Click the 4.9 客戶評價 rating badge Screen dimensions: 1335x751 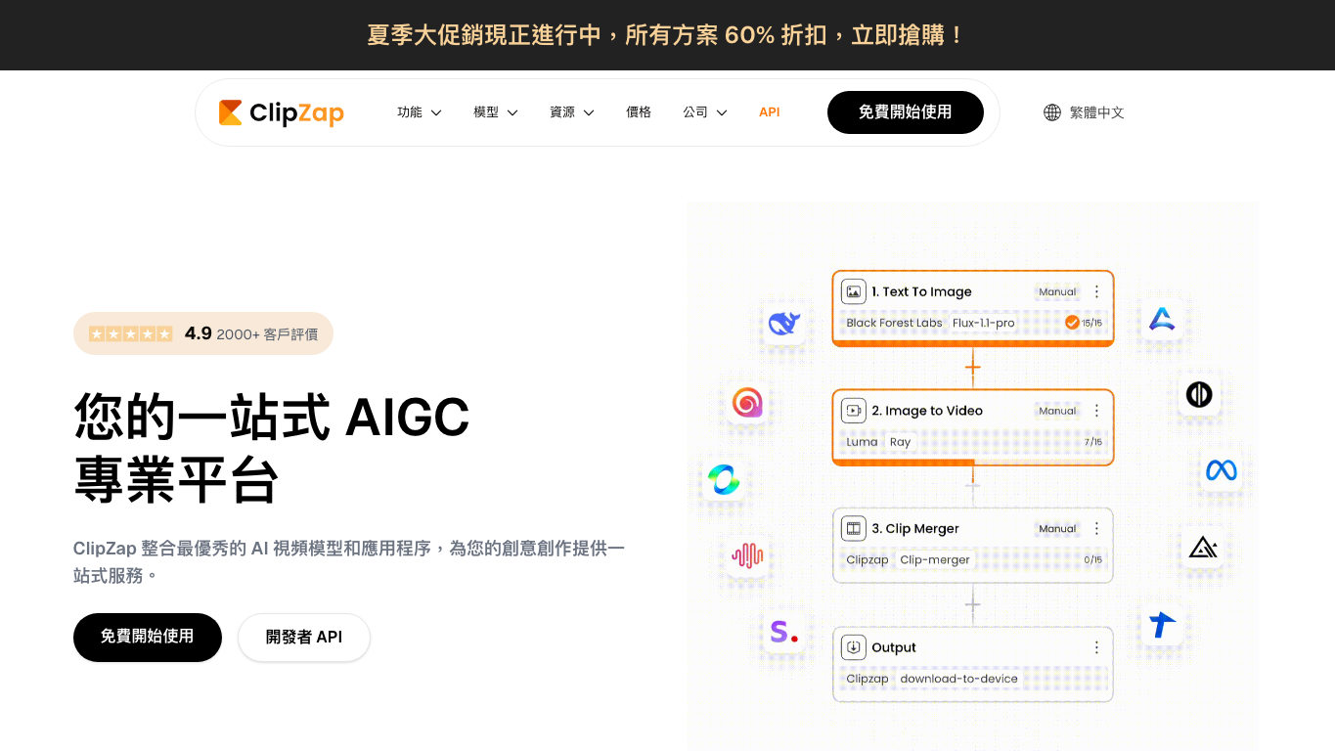pyautogui.click(x=203, y=333)
